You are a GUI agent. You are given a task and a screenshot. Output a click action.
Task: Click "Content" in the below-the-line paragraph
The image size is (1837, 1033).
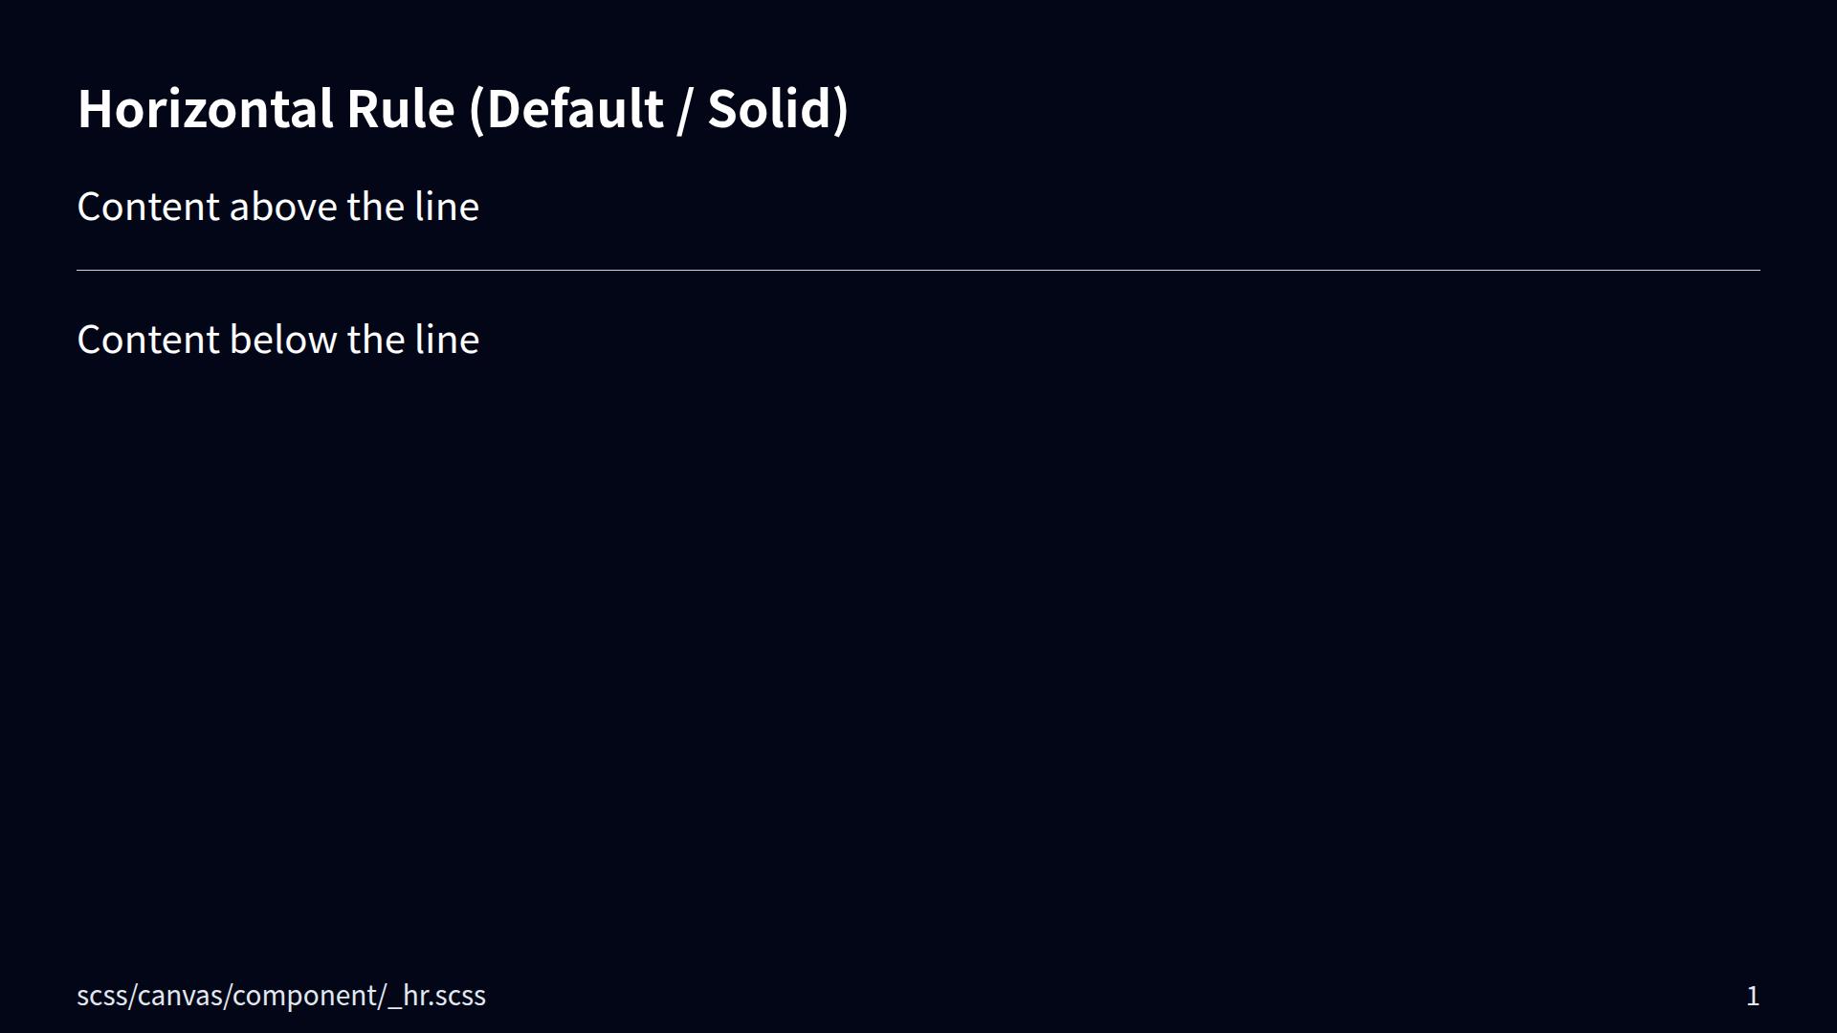click(x=148, y=340)
